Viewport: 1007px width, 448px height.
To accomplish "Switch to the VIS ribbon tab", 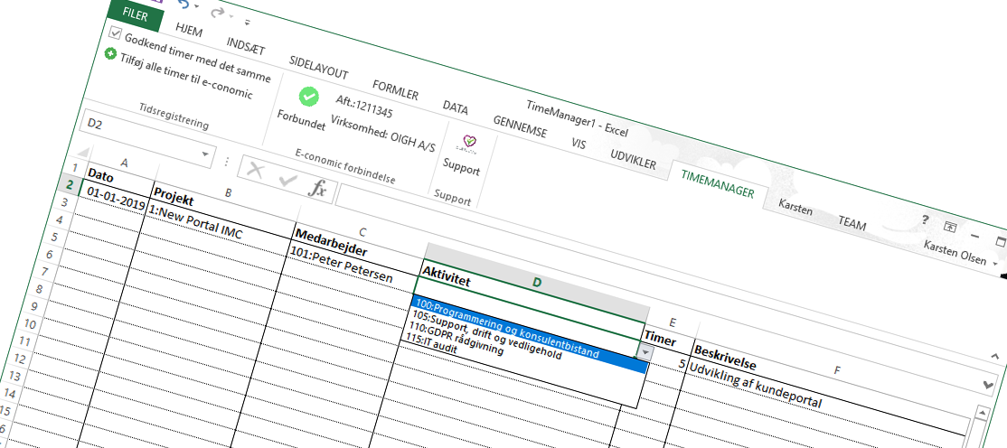I will pyautogui.click(x=578, y=144).
